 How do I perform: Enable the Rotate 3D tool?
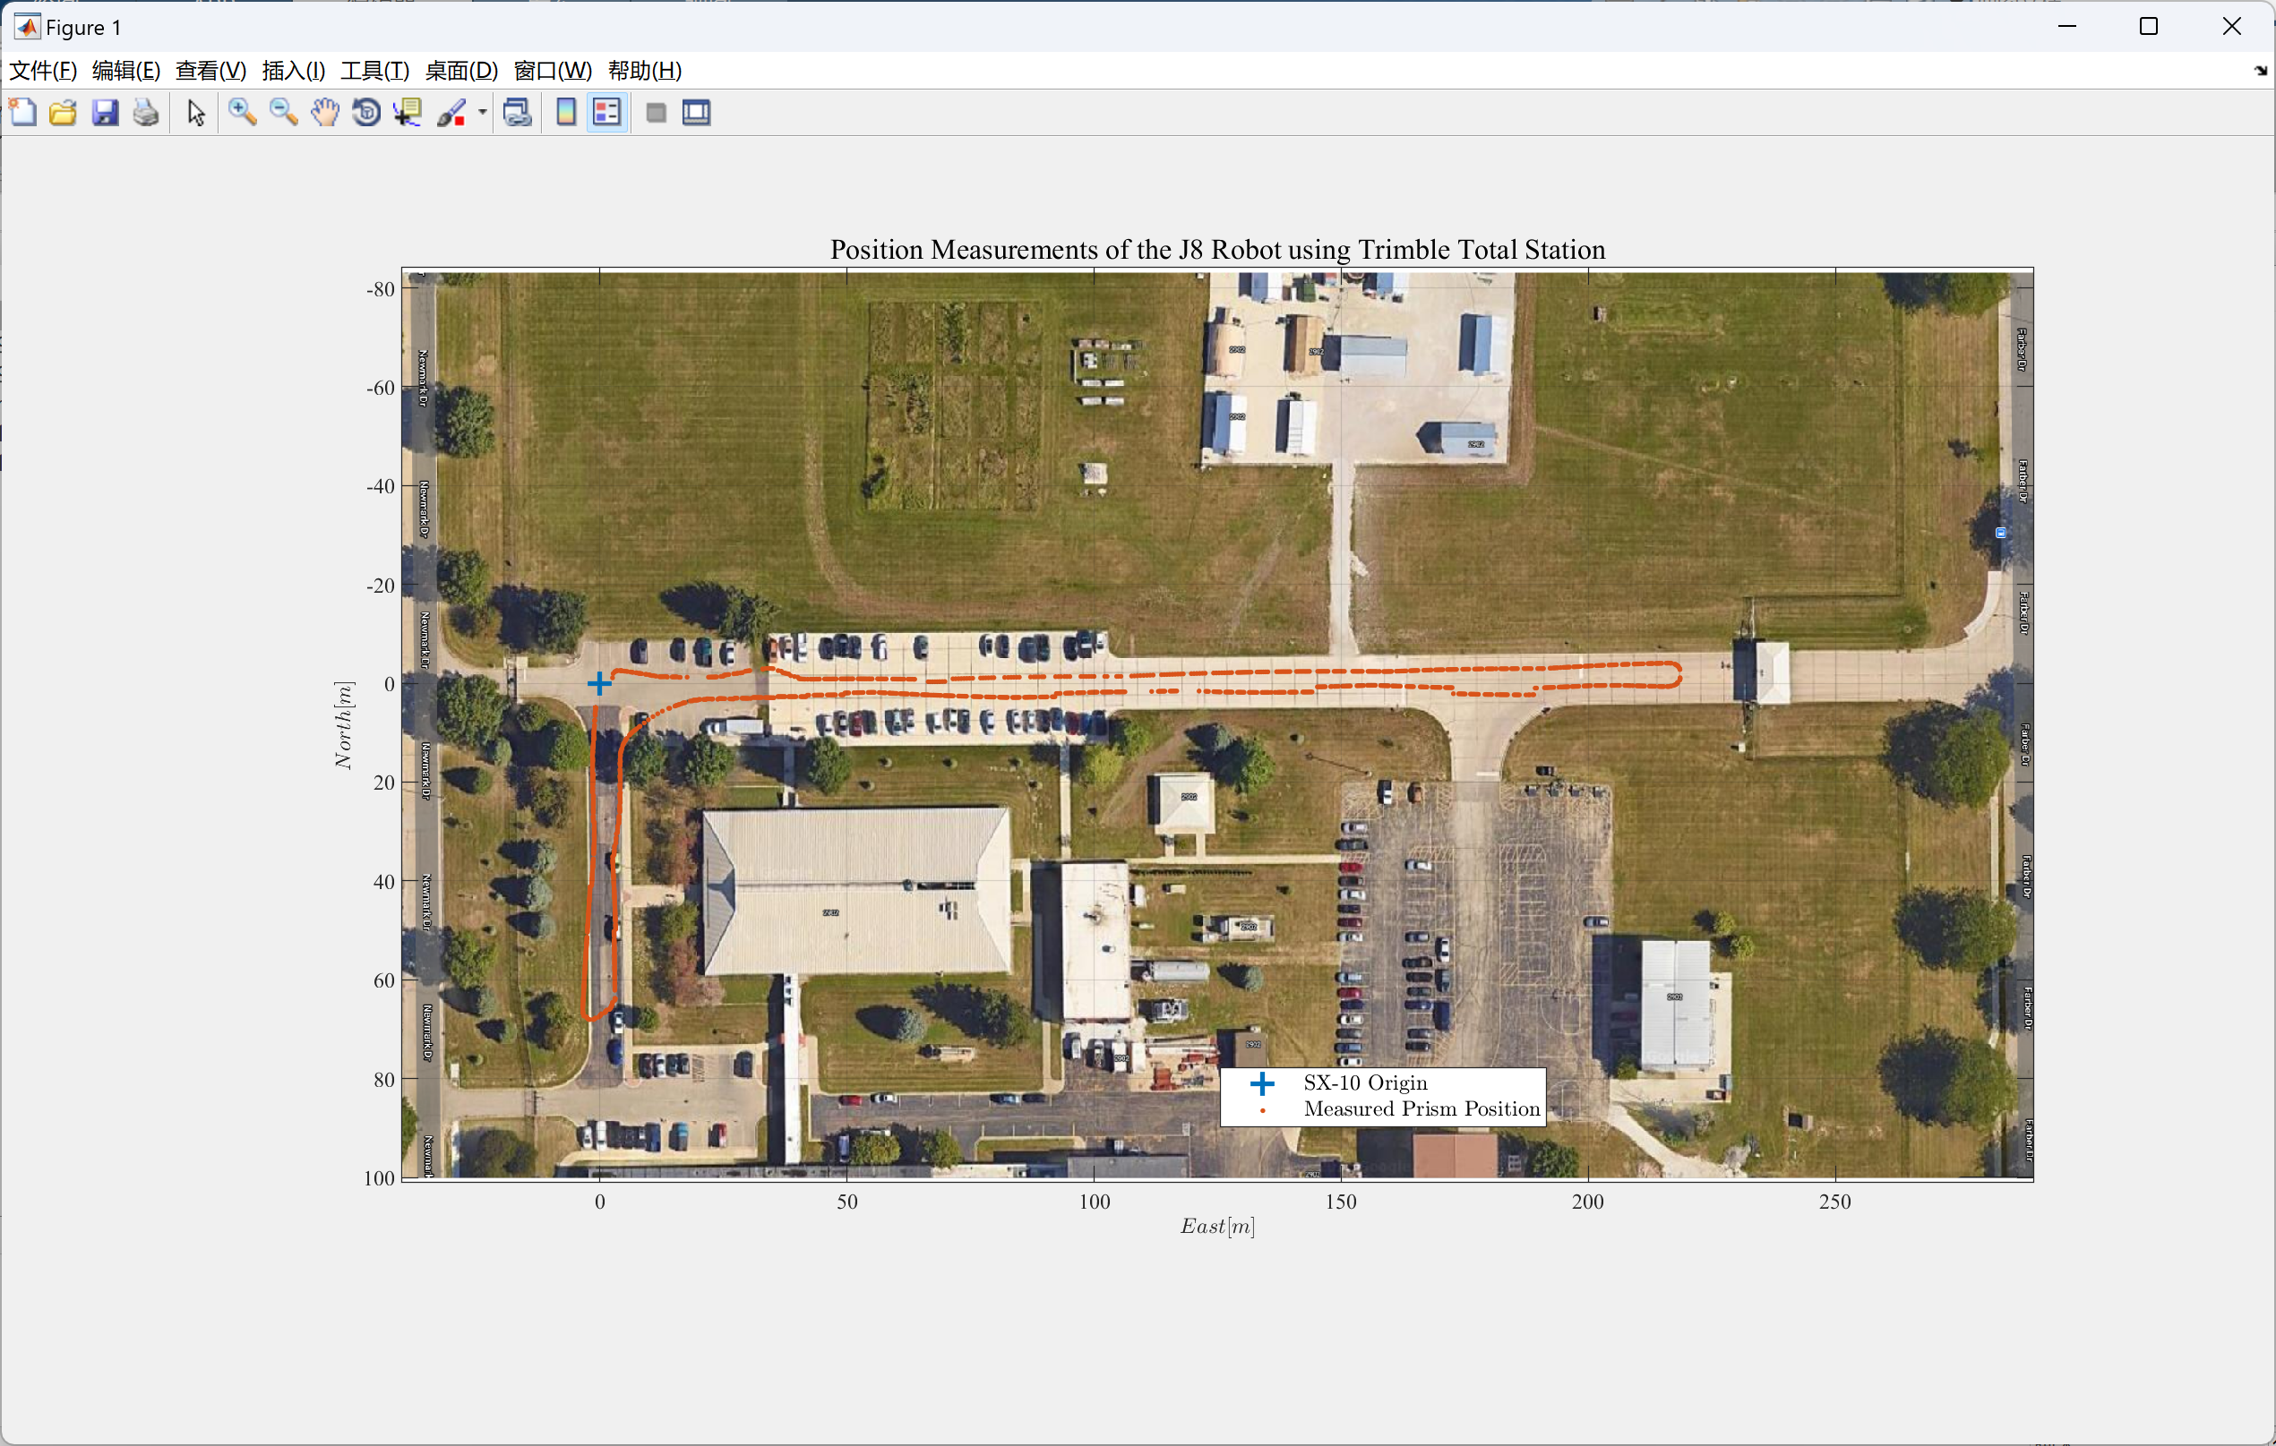pyautogui.click(x=366, y=114)
